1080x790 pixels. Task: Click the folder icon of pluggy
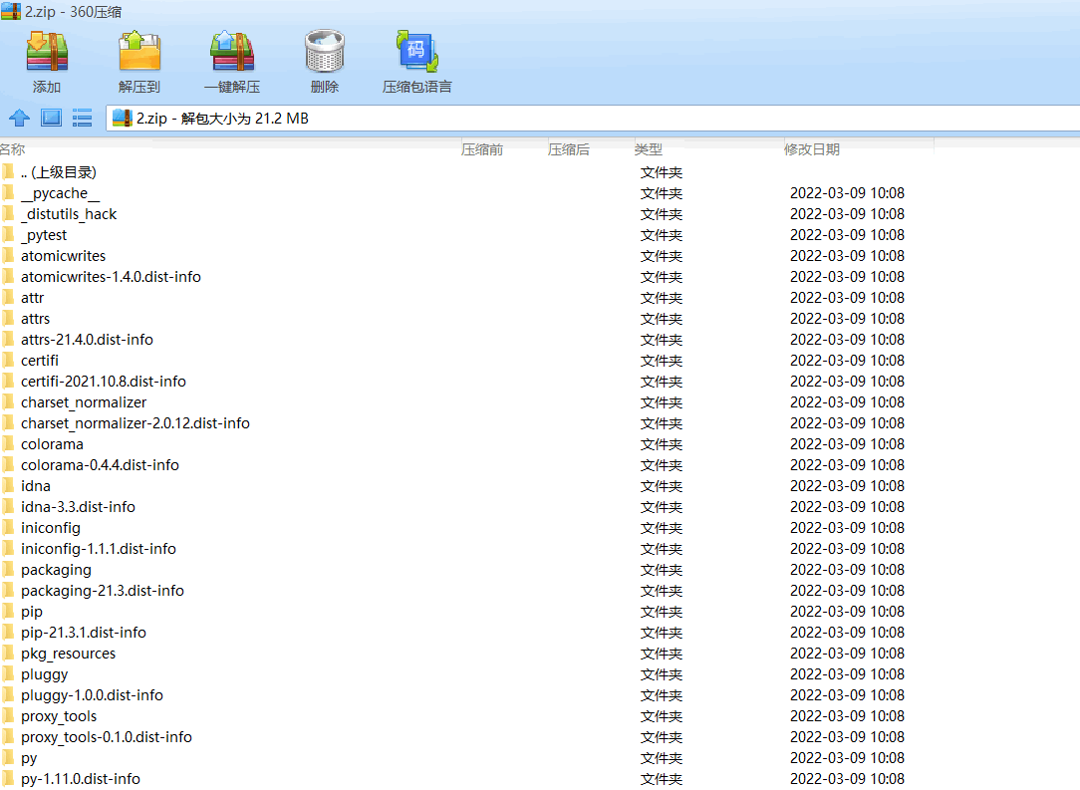(x=8, y=673)
